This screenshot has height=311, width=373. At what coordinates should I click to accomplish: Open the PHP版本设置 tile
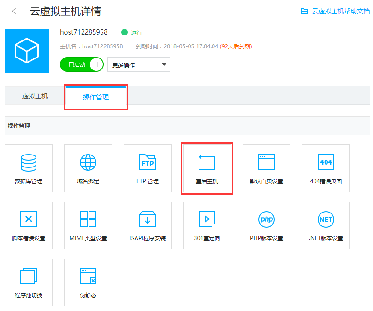tap(266, 225)
